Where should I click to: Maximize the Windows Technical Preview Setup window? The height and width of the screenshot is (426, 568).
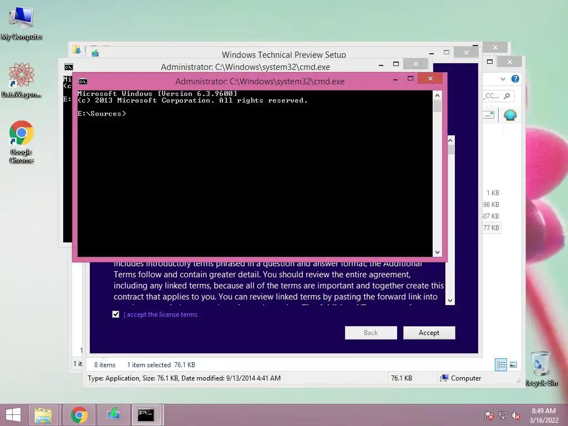tap(447, 53)
